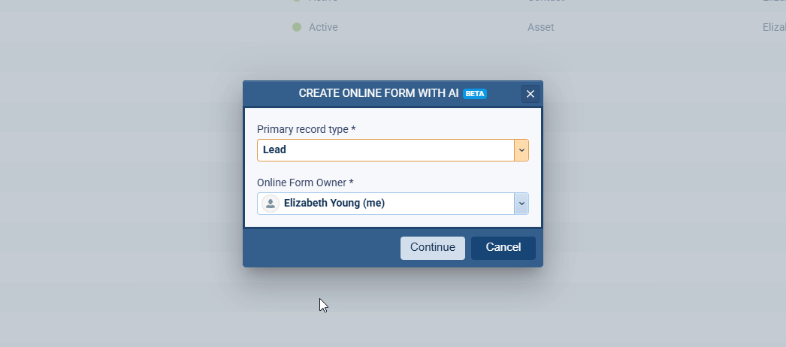Click the Online Form Owner label
Viewport: 786px width, 347px height.
point(305,183)
